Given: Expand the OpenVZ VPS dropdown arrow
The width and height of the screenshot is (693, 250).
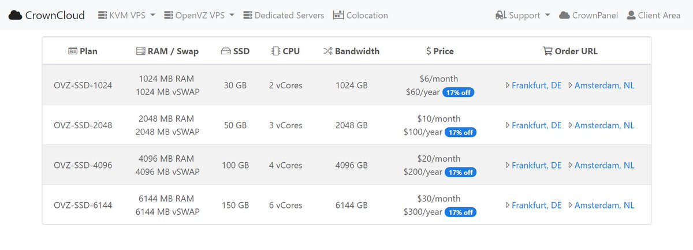Looking at the screenshot, I should (232, 15).
